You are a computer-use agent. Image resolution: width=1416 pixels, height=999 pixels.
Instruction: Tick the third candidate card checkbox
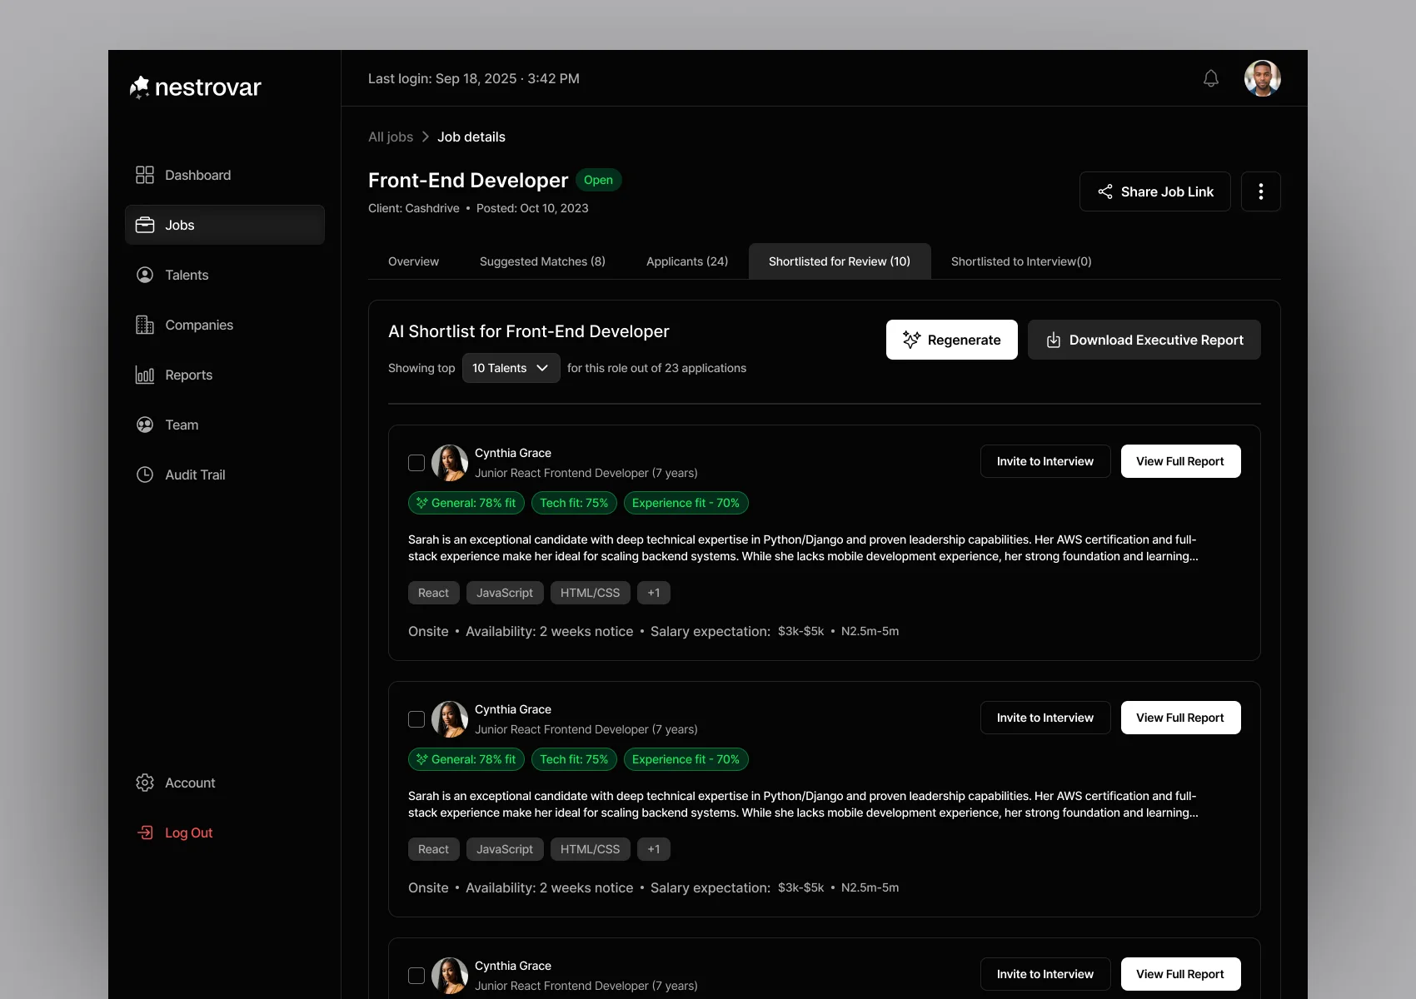416,976
